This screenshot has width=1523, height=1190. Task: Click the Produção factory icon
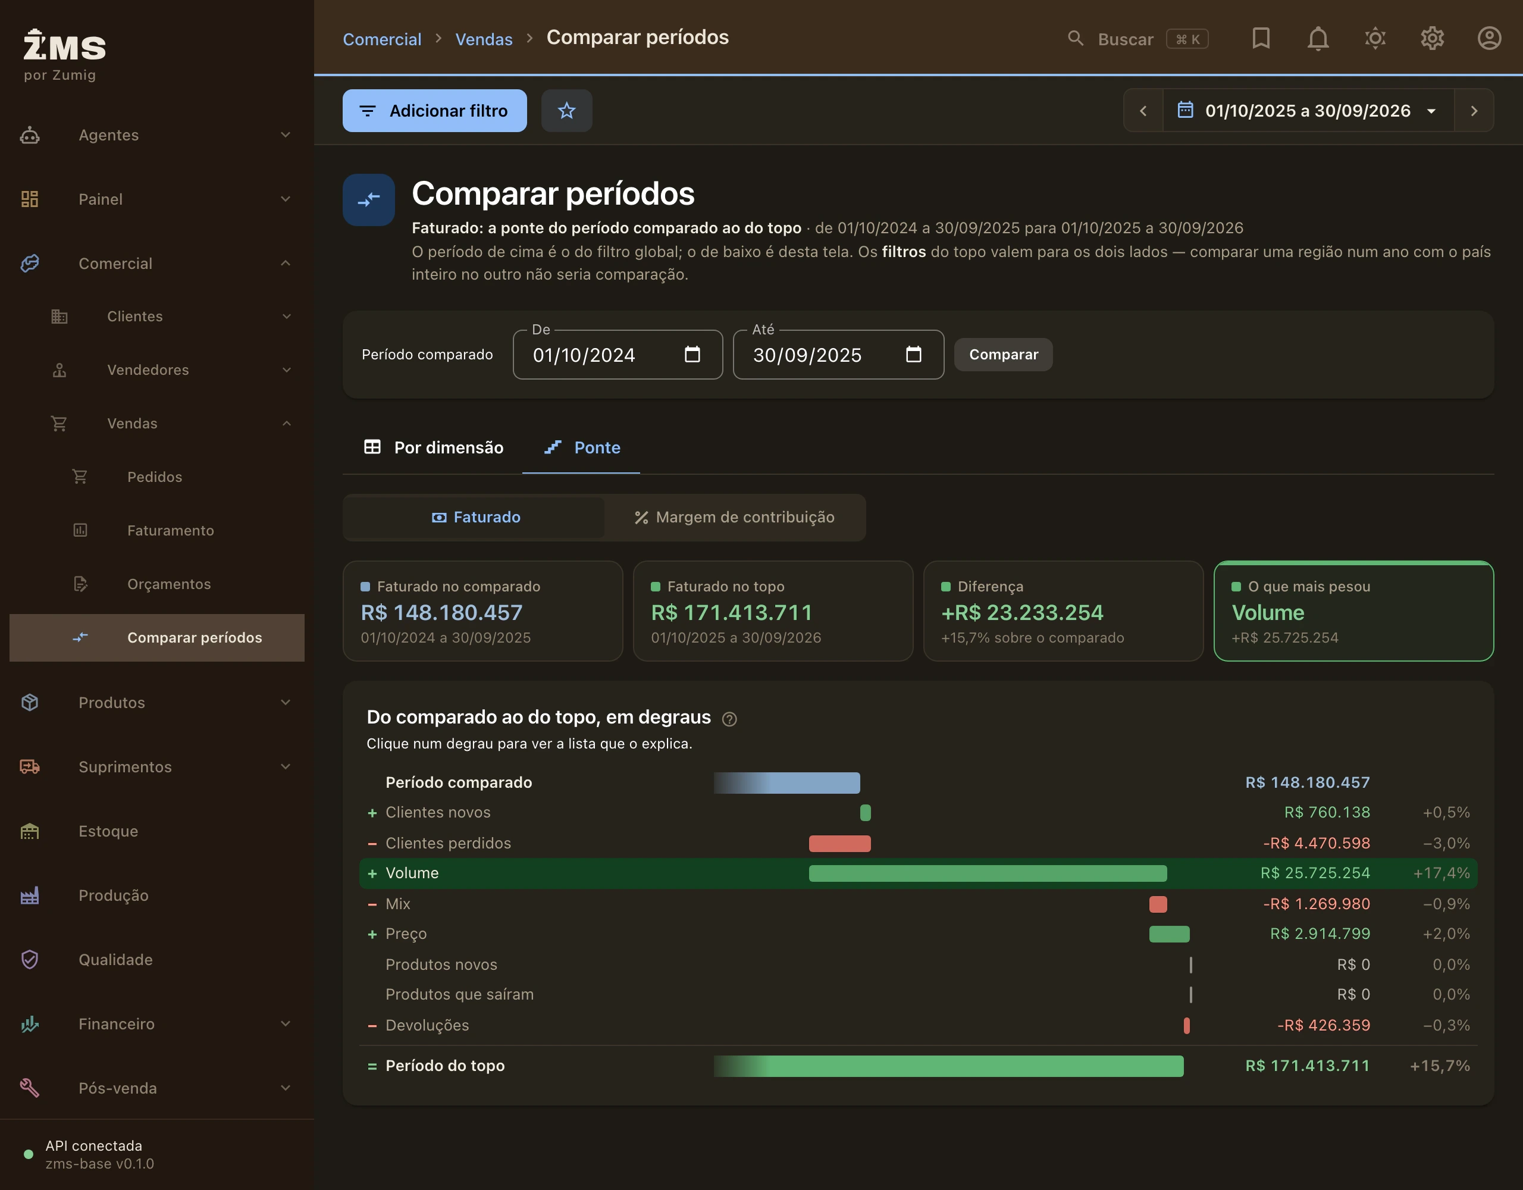click(29, 895)
